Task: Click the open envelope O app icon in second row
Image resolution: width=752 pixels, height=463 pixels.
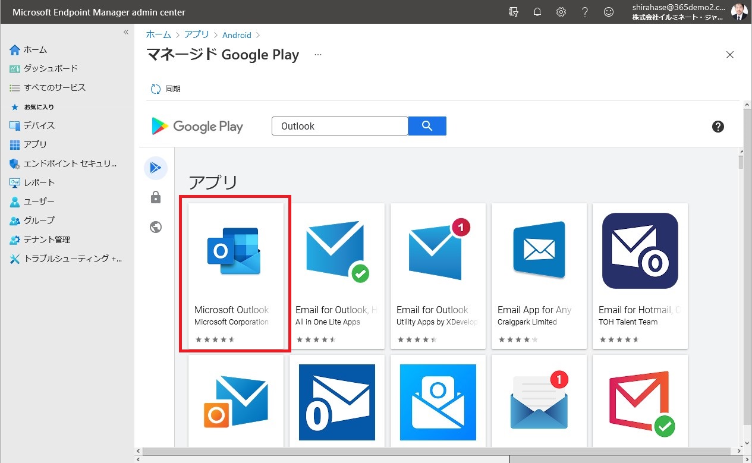Action: click(438, 402)
